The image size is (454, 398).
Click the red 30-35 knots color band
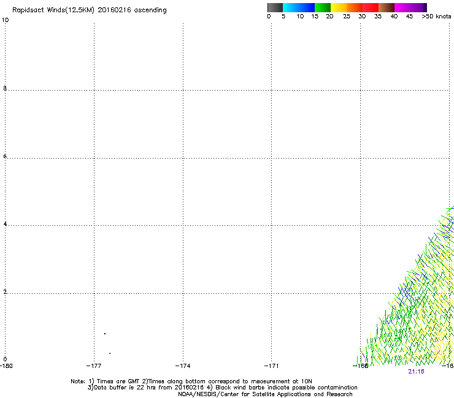tap(371, 7)
